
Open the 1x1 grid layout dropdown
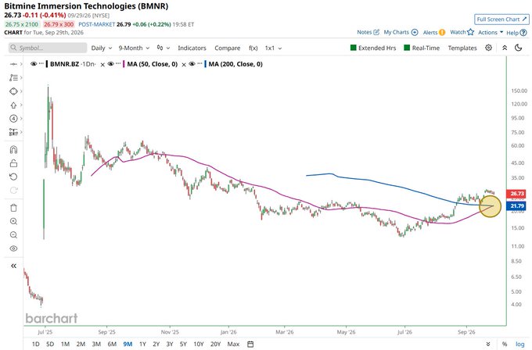pos(273,48)
